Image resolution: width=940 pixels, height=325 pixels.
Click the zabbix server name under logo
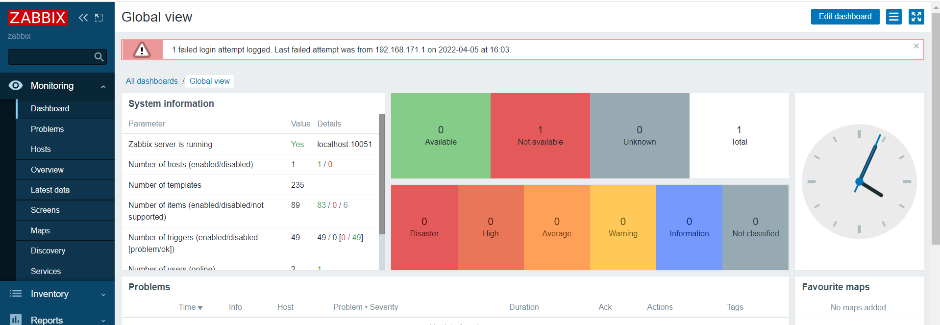[19, 36]
